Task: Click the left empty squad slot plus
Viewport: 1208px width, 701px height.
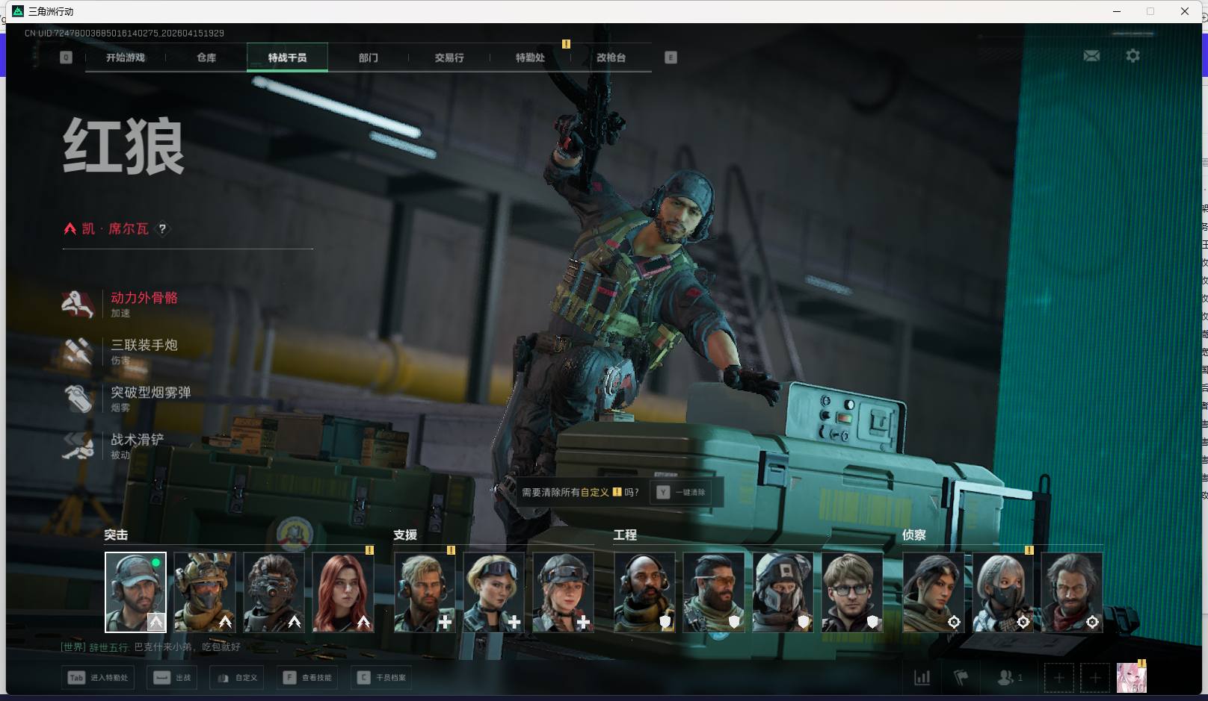Action: [1058, 678]
